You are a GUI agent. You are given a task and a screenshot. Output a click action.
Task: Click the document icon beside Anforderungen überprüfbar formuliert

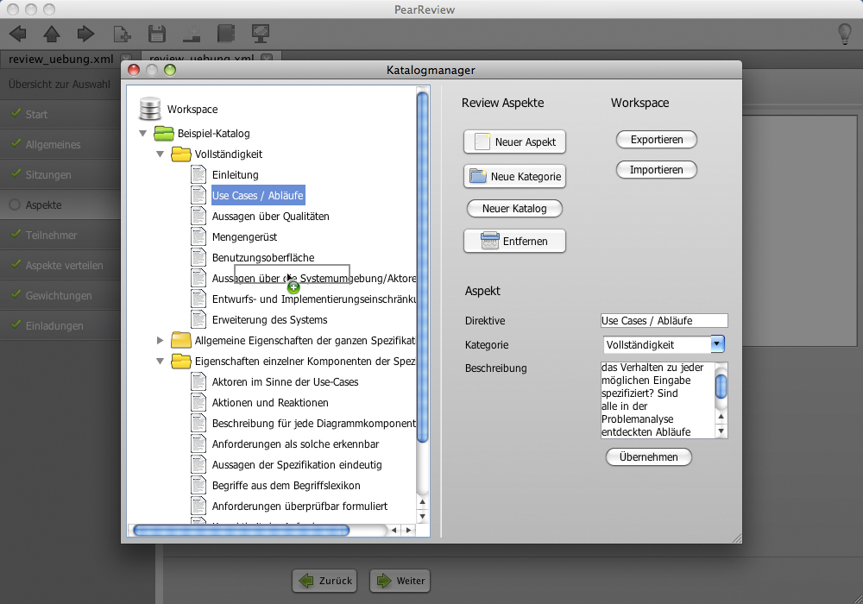[x=198, y=506]
